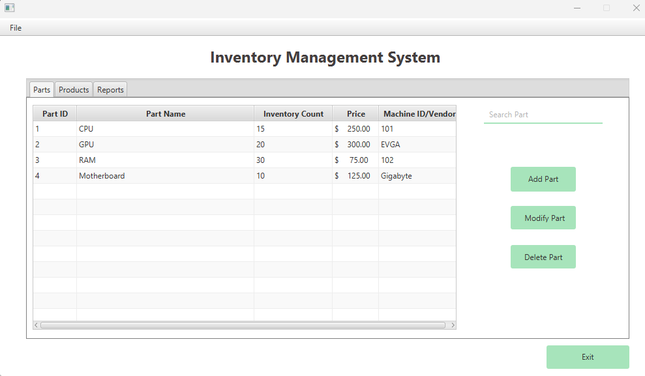The width and height of the screenshot is (645, 376).
Task: Click the Gigabyte vendor cell
Action: pos(417,176)
